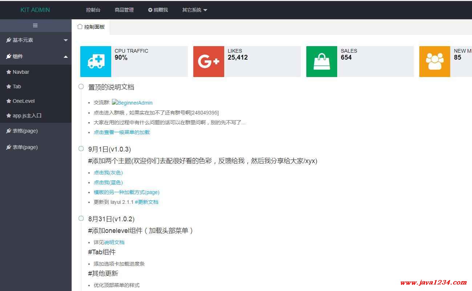Image resolution: width=472 pixels, height=291 pixels.
Task: Open the 说明文档 link after 详见
Action: [114, 242]
